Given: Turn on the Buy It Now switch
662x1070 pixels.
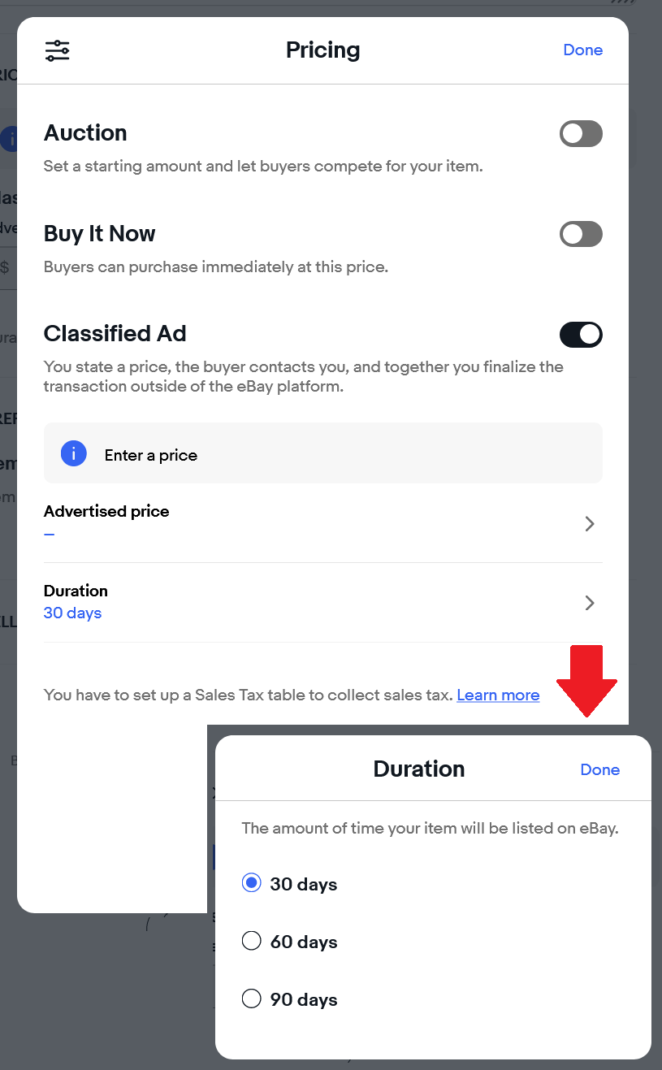Looking at the screenshot, I should tap(581, 235).
